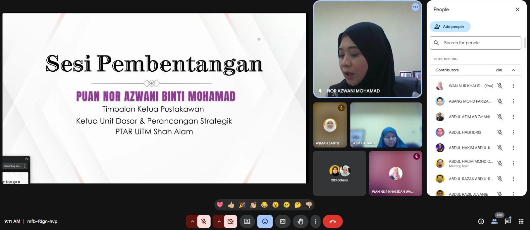Unmute the microphone
Screen dimensions: 530x230
coord(204,221)
